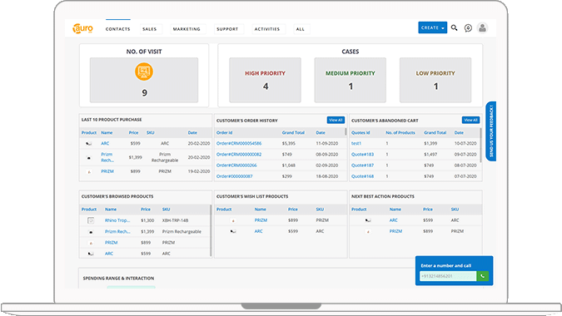Click the Auro logo
The height and width of the screenshot is (316, 562).
(x=82, y=28)
